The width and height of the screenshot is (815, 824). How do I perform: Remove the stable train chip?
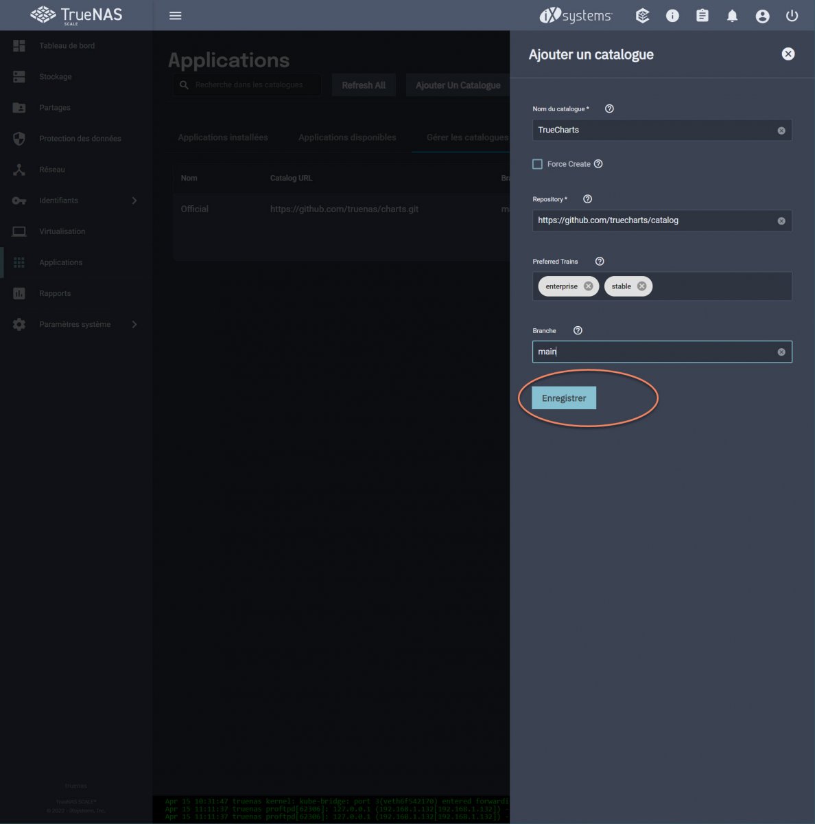(x=641, y=286)
